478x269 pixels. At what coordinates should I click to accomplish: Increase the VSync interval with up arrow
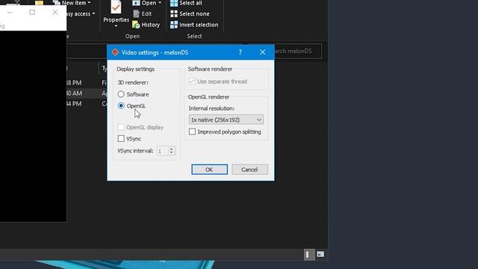click(172, 149)
